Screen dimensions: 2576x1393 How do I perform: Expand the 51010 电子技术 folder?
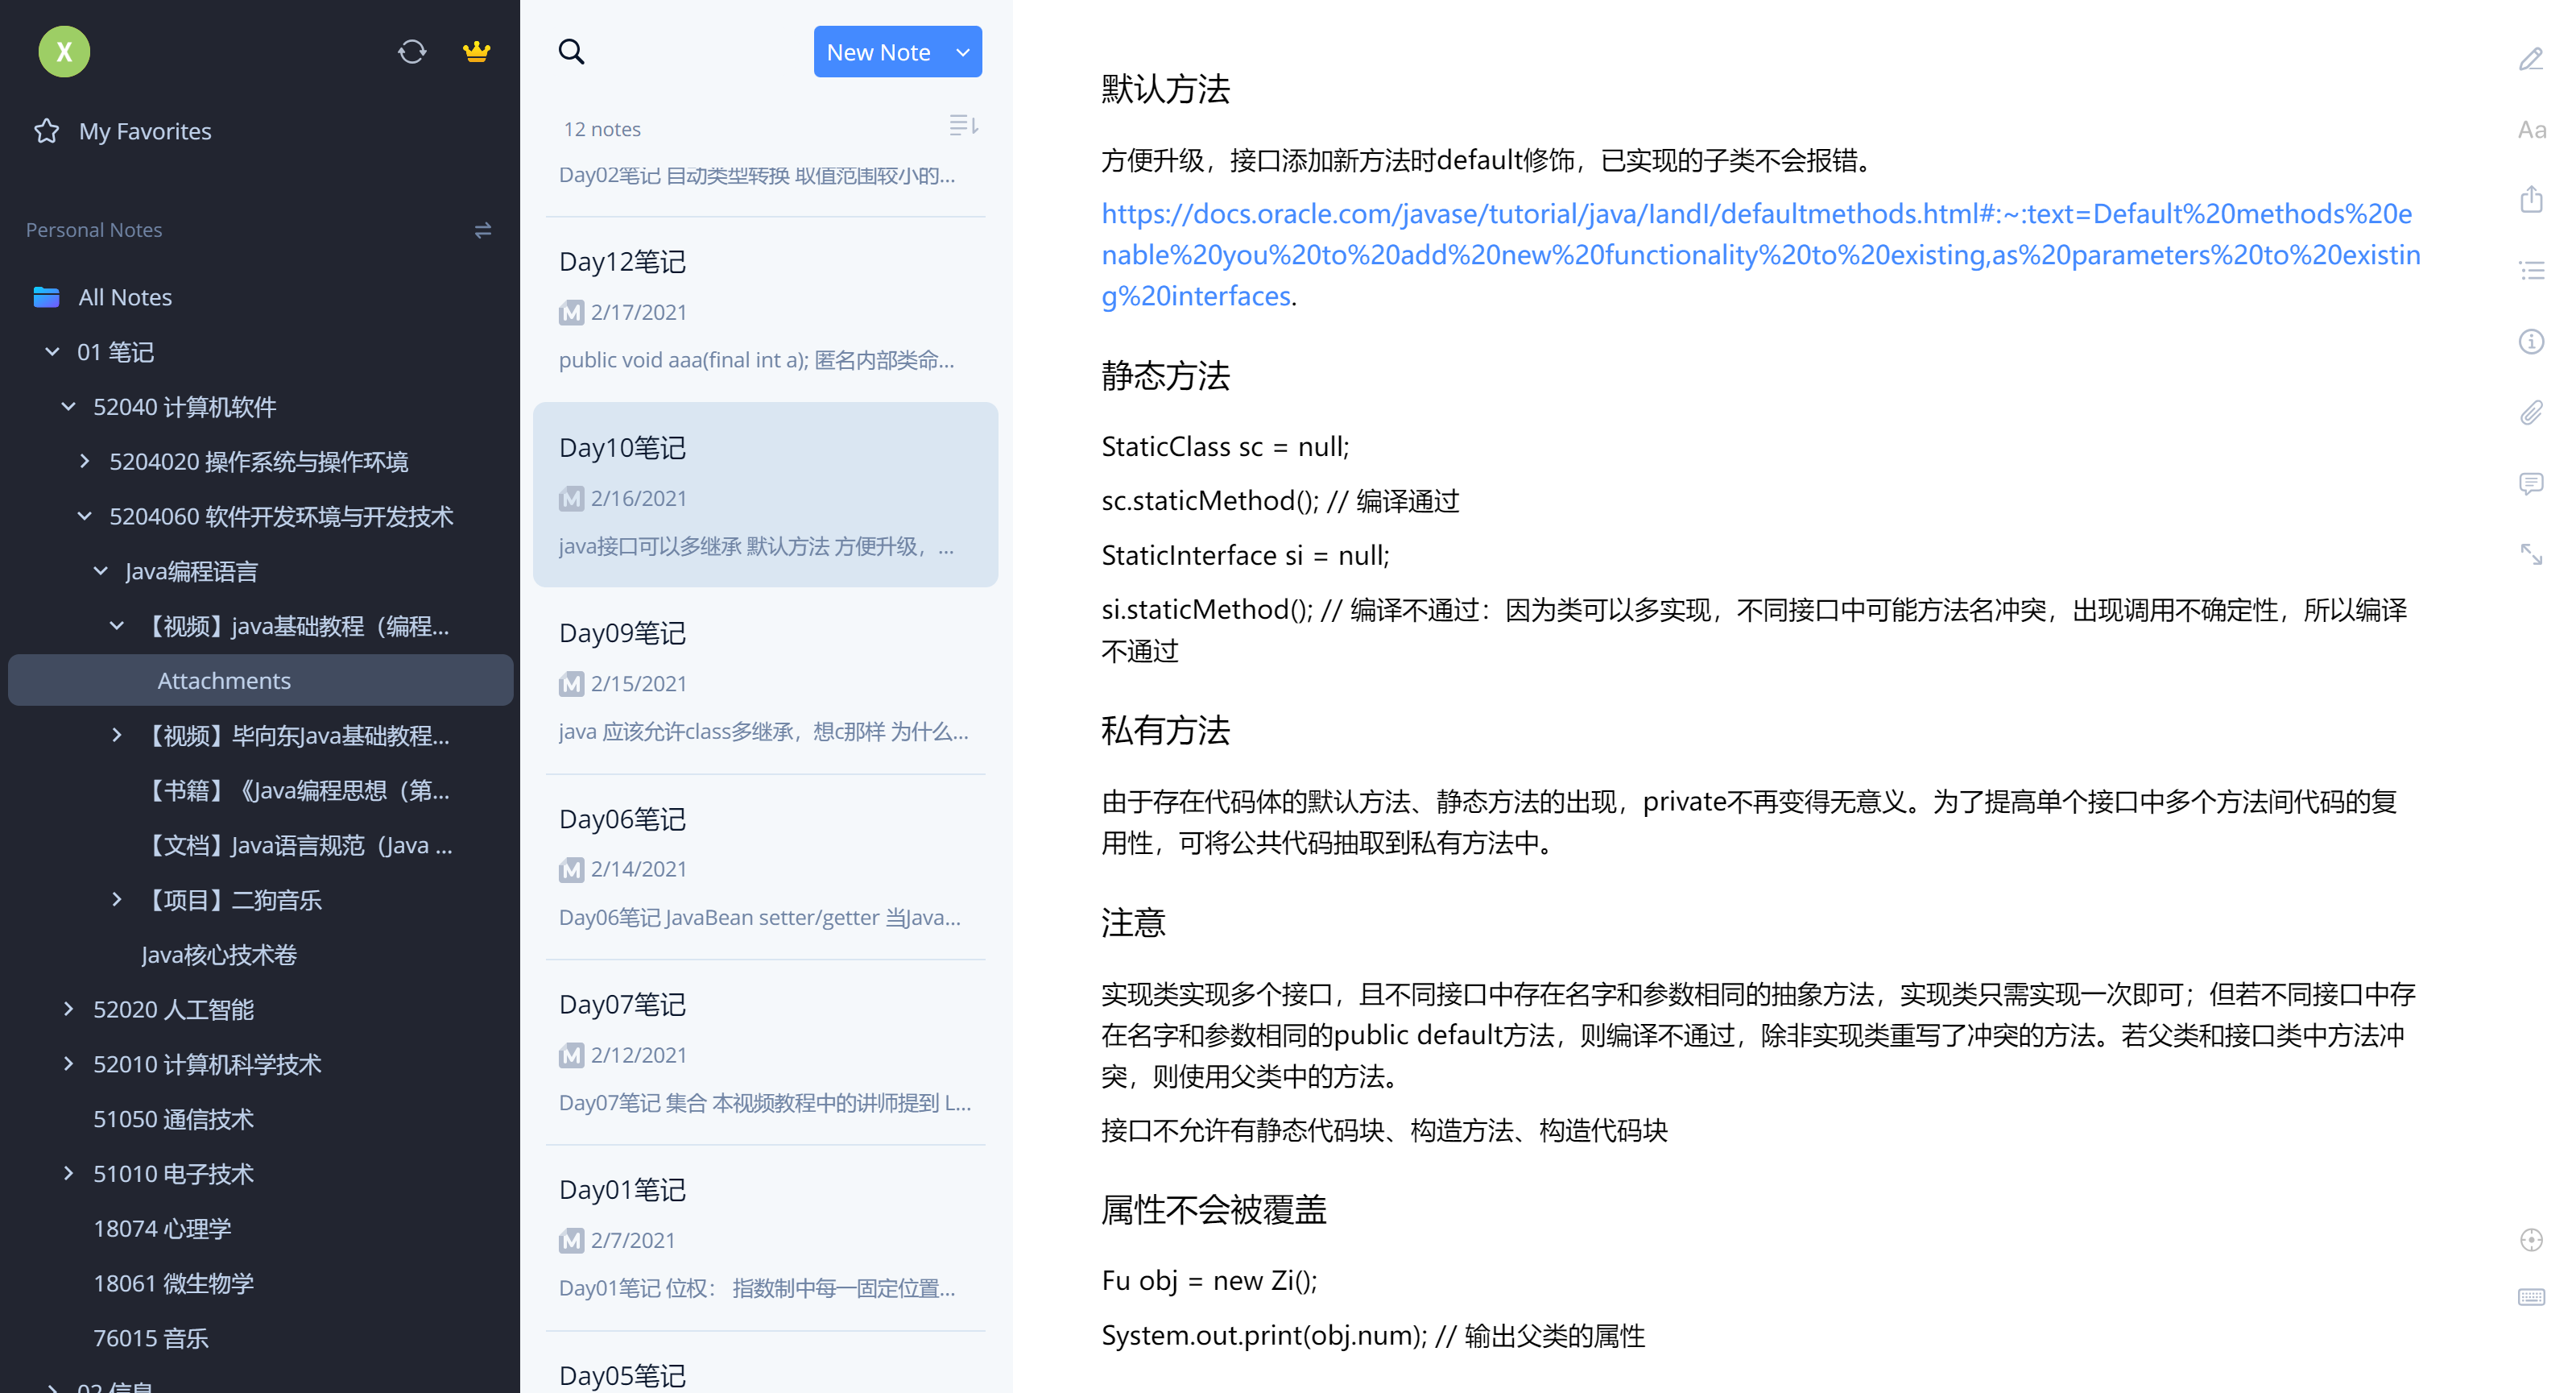click(x=69, y=1173)
